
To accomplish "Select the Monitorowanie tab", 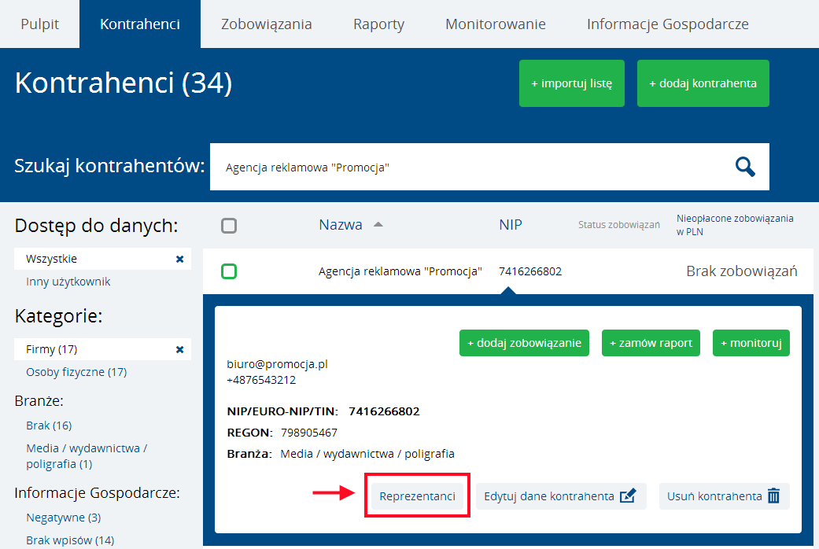I will [x=495, y=24].
